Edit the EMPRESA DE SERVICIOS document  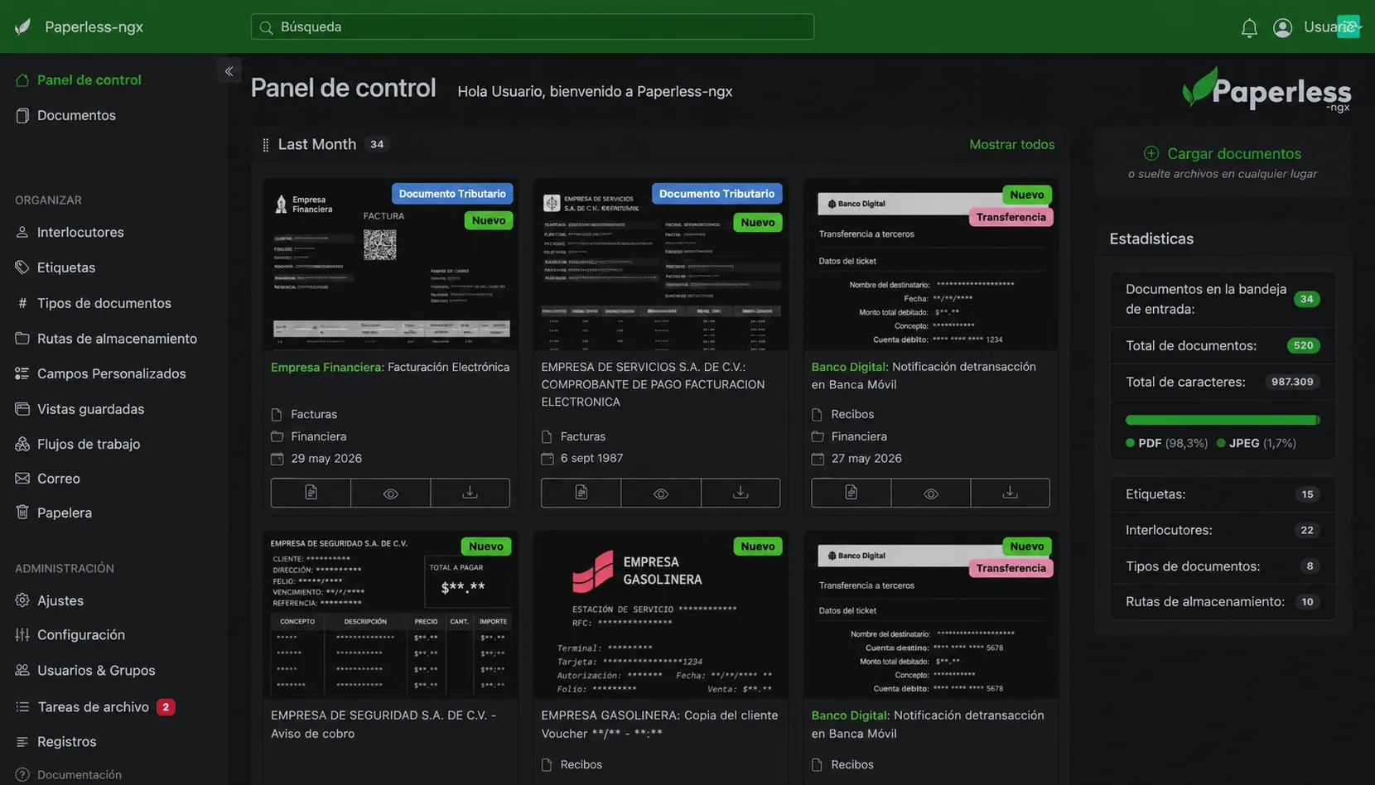click(581, 493)
